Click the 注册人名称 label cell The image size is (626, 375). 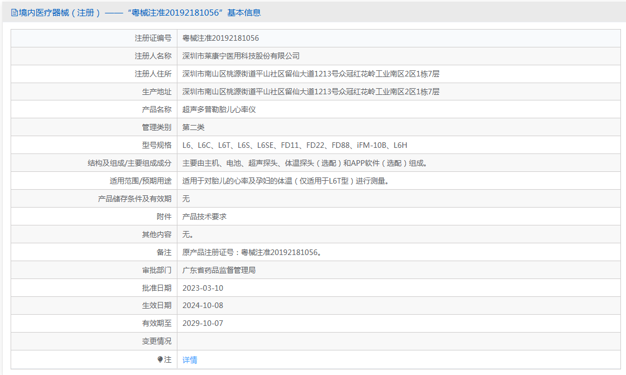pos(94,56)
